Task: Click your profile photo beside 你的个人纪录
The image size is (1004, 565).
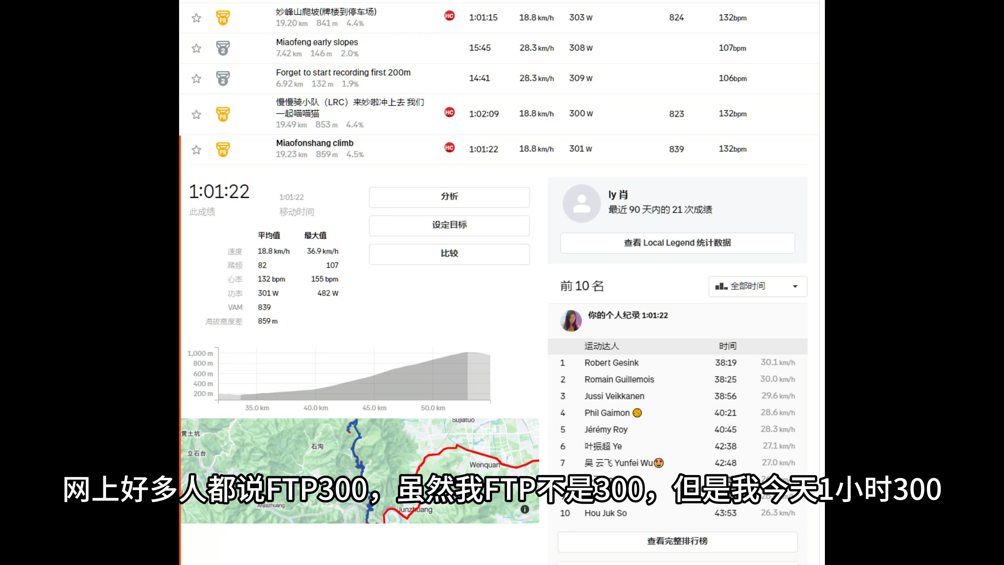Action: click(571, 321)
